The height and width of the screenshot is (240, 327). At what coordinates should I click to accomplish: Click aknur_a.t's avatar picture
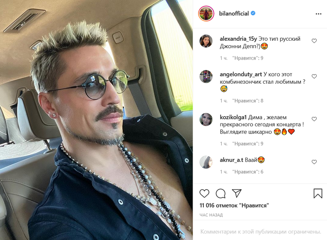[x=206, y=162]
